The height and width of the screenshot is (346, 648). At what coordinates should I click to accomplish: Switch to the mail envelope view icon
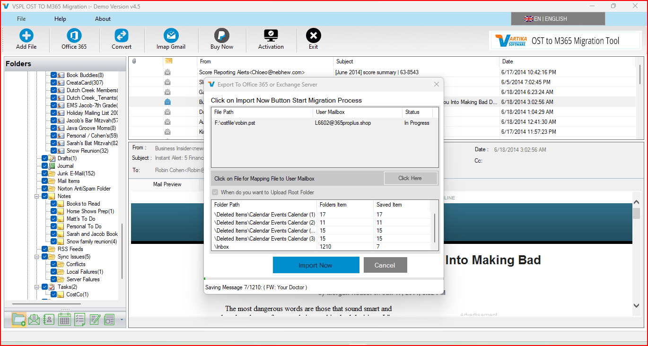point(34,320)
